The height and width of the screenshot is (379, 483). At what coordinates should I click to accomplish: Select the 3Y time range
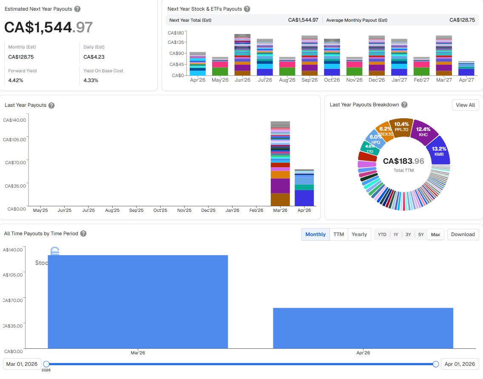pyautogui.click(x=408, y=234)
